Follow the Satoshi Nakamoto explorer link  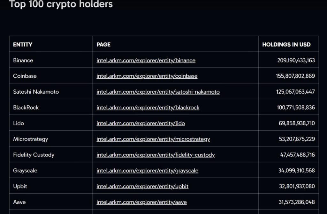point(158,92)
